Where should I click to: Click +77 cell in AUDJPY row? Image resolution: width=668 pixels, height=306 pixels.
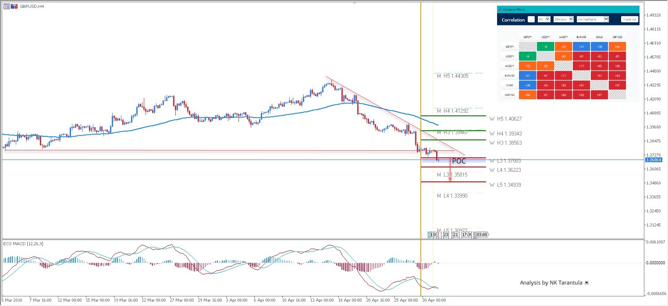pos(581,66)
